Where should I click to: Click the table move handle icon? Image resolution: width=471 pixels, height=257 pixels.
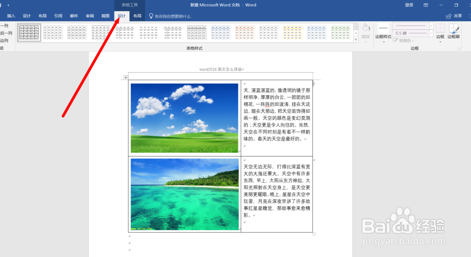[x=126, y=78]
